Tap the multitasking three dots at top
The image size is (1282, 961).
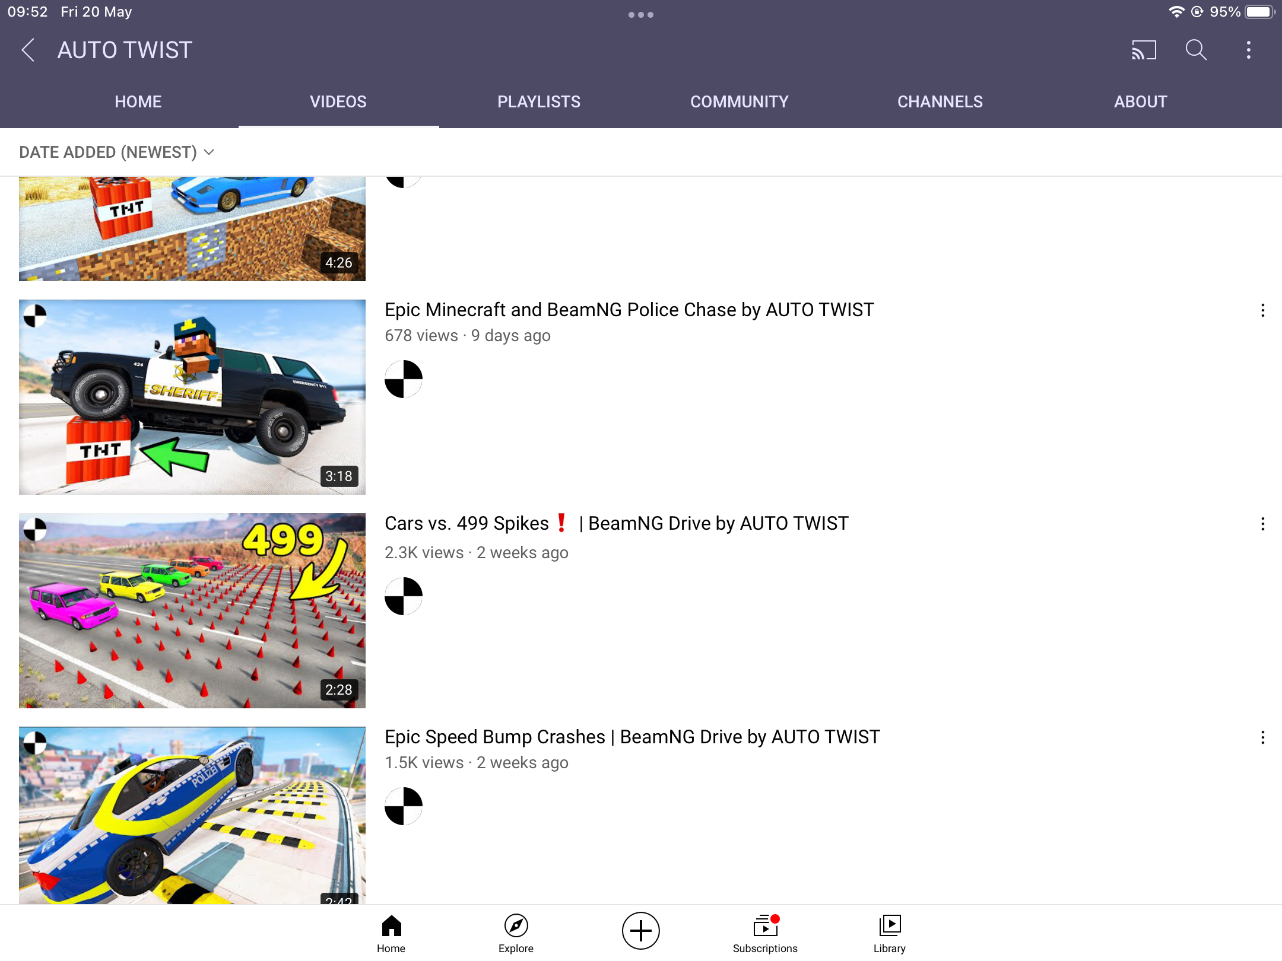[641, 15]
